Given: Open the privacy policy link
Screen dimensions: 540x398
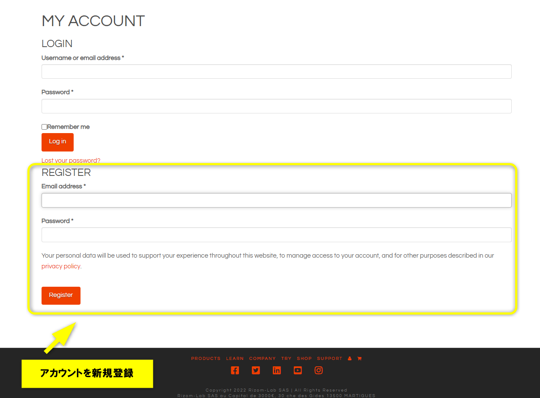Looking at the screenshot, I should coord(61,266).
